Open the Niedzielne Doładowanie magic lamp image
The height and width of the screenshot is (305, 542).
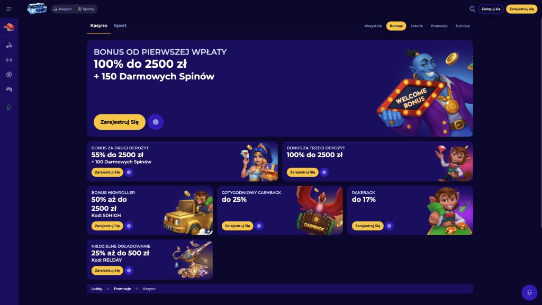[192, 258]
